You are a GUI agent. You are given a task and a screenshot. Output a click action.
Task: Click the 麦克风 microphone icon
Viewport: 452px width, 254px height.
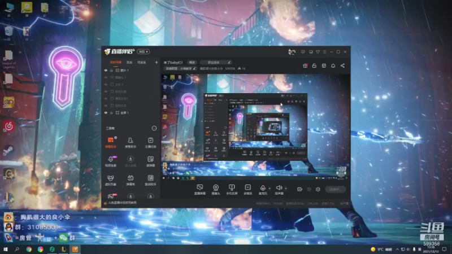pyautogui.click(x=263, y=188)
